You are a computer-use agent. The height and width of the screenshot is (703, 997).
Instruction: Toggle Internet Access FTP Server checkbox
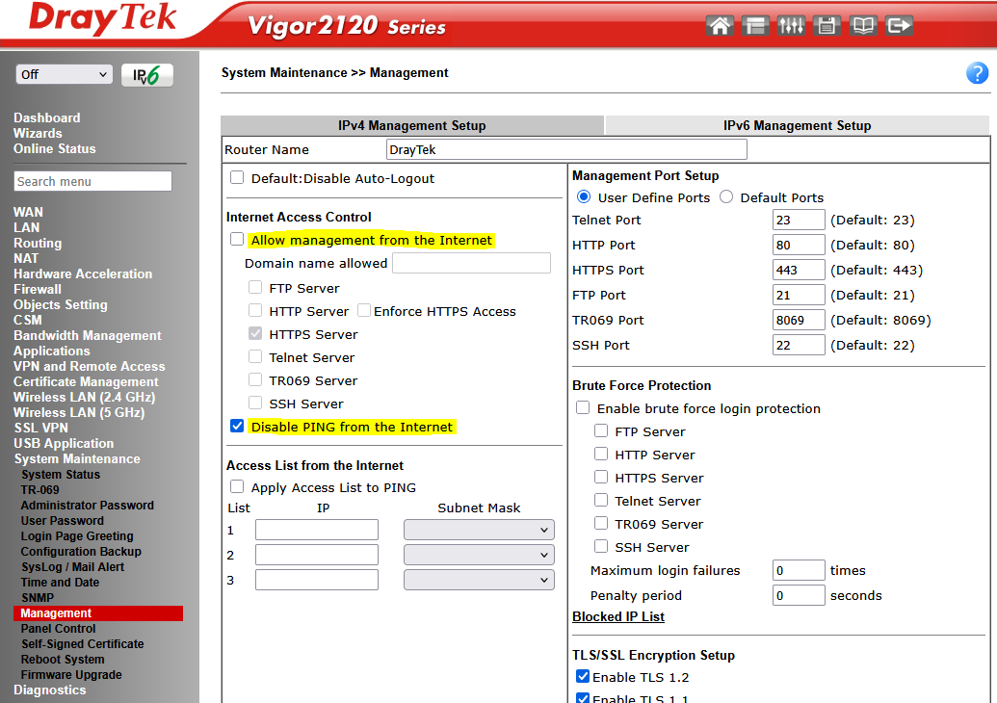click(255, 287)
